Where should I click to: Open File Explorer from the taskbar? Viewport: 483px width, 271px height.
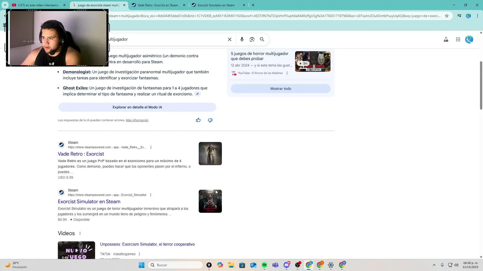point(231,265)
